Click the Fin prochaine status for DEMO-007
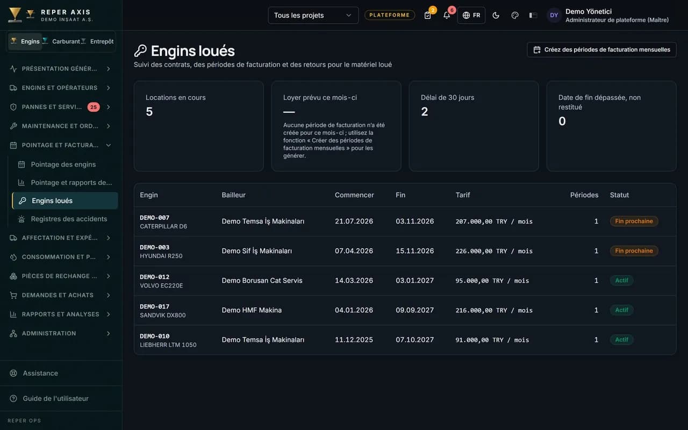The image size is (688, 430). [x=634, y=221]
